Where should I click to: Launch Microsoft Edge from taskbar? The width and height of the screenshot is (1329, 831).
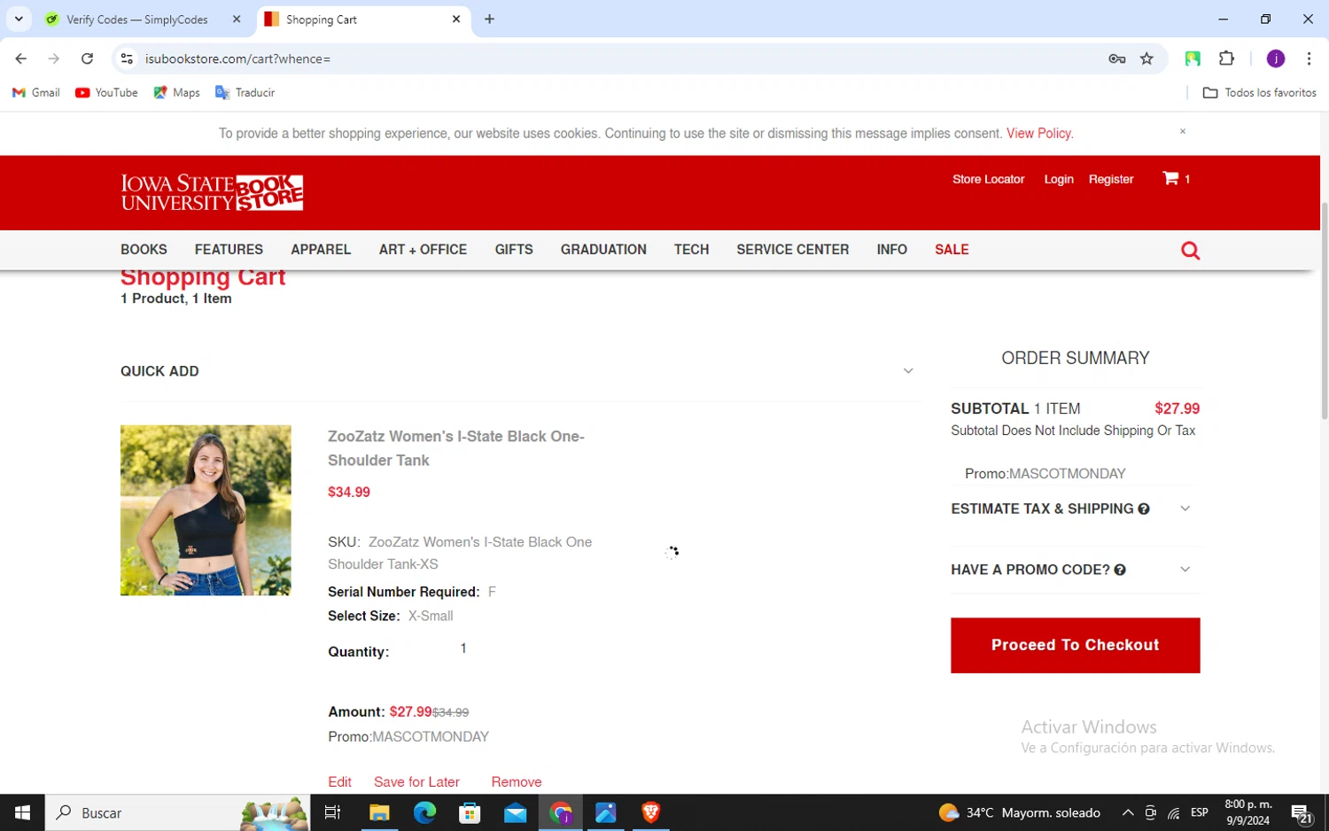pos(424,812)
